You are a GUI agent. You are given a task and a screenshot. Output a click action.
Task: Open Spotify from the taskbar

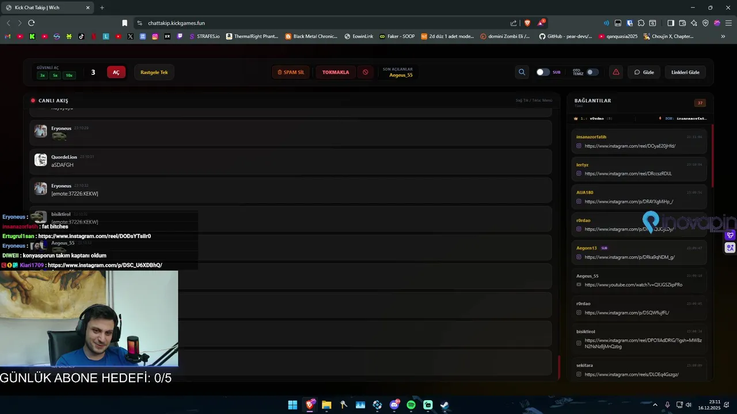pyautogui.click(x=411, y=405)
